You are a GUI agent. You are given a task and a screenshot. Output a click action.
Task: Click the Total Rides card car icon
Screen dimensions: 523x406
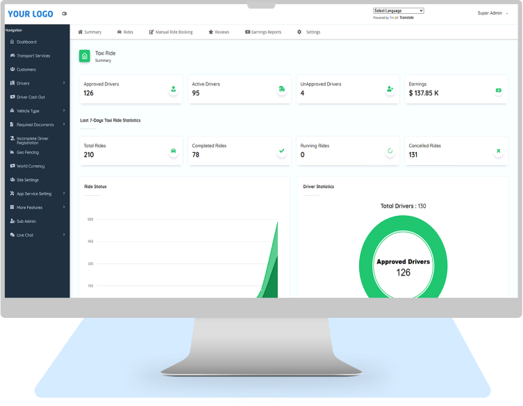(x=173, y=151)
